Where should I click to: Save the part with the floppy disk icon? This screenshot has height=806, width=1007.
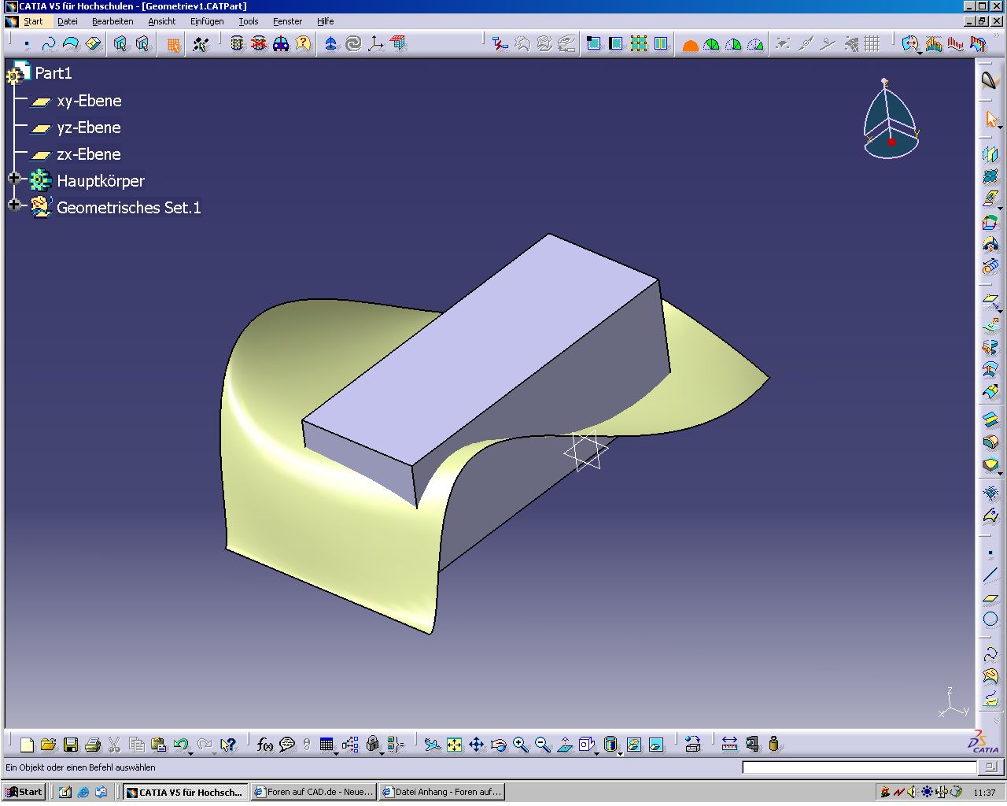coord(71,745)
